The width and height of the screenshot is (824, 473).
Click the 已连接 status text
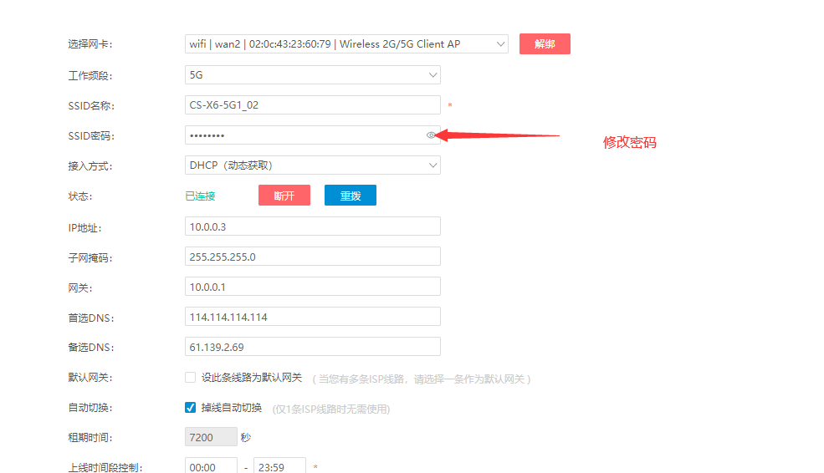coord(200,196)
